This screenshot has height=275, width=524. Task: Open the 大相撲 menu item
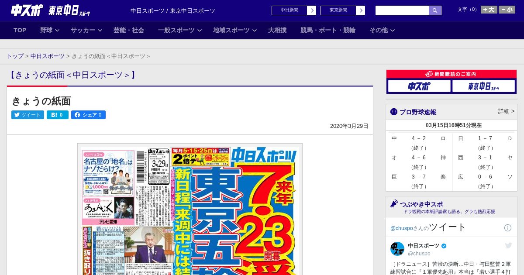277,30
